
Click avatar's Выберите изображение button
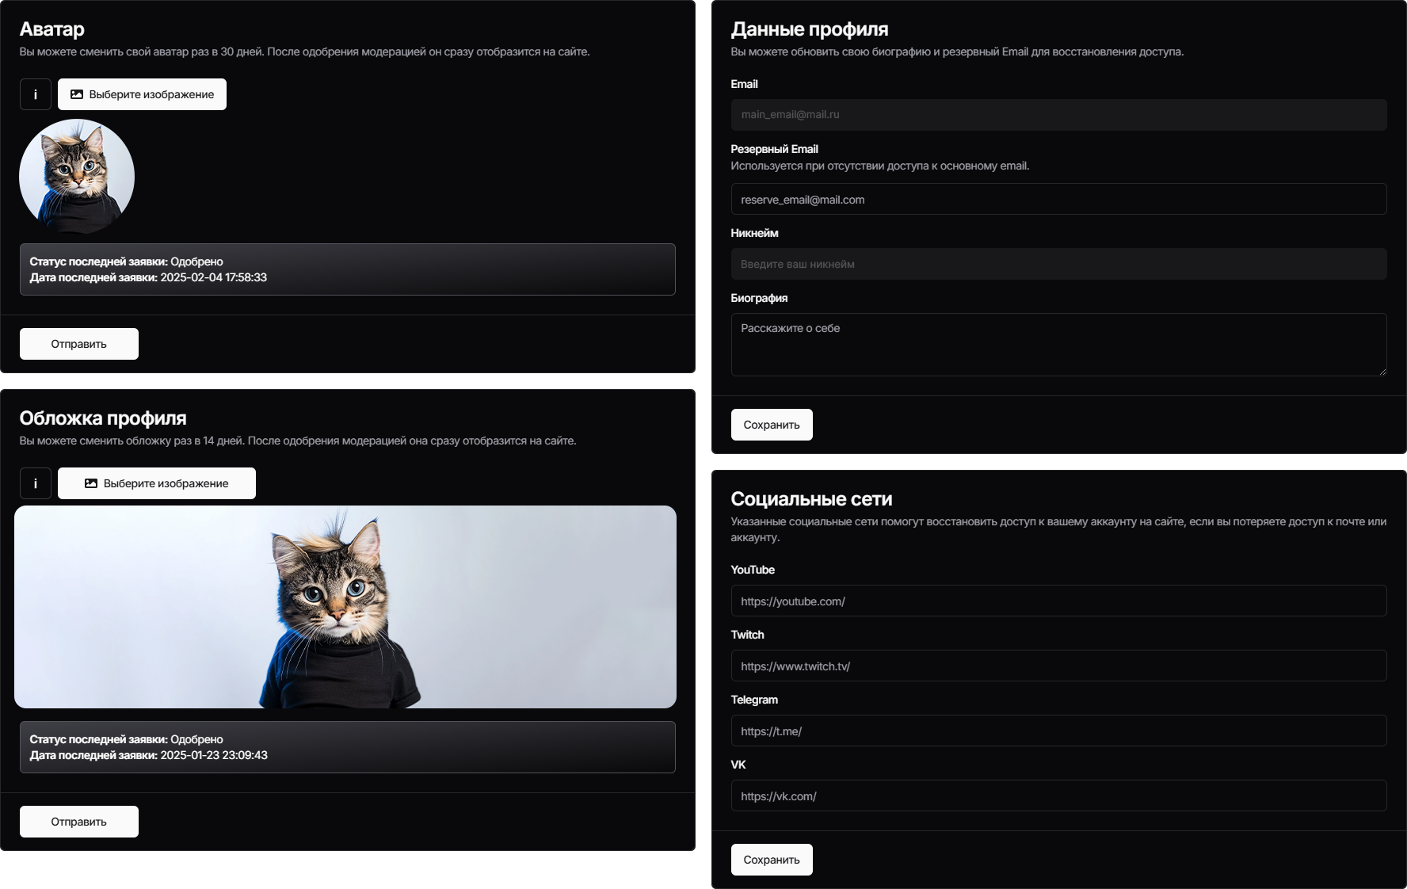(x=142, y=94)
